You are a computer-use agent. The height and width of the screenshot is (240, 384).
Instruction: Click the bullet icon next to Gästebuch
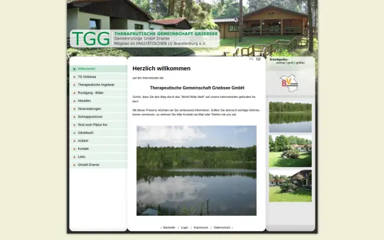tap(74, 133)
